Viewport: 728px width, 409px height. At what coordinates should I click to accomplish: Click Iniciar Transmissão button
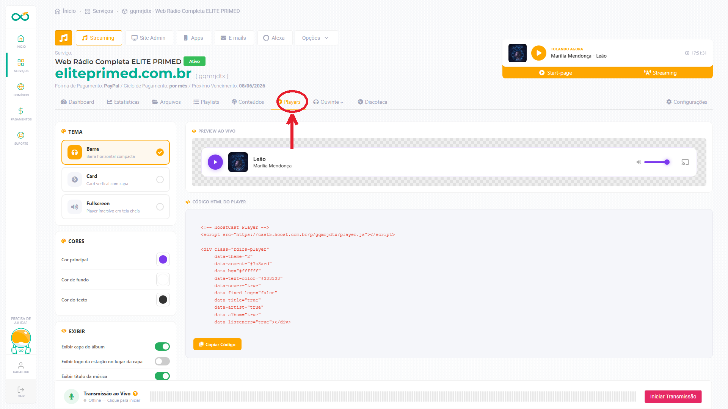(673, 397)
